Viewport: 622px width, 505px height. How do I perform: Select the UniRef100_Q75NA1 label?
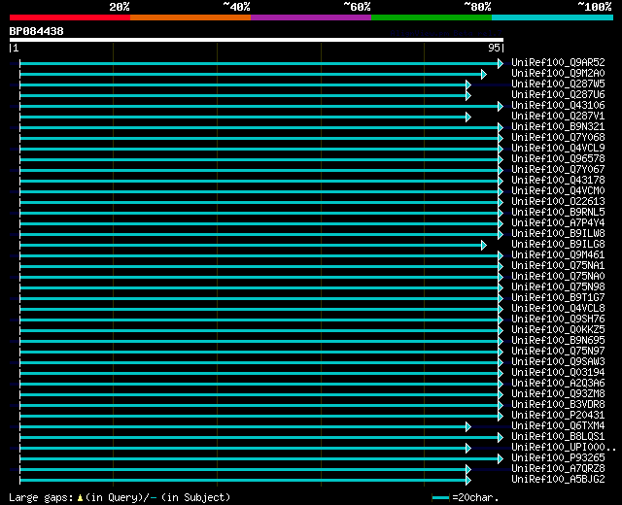(x=558, y=266)
